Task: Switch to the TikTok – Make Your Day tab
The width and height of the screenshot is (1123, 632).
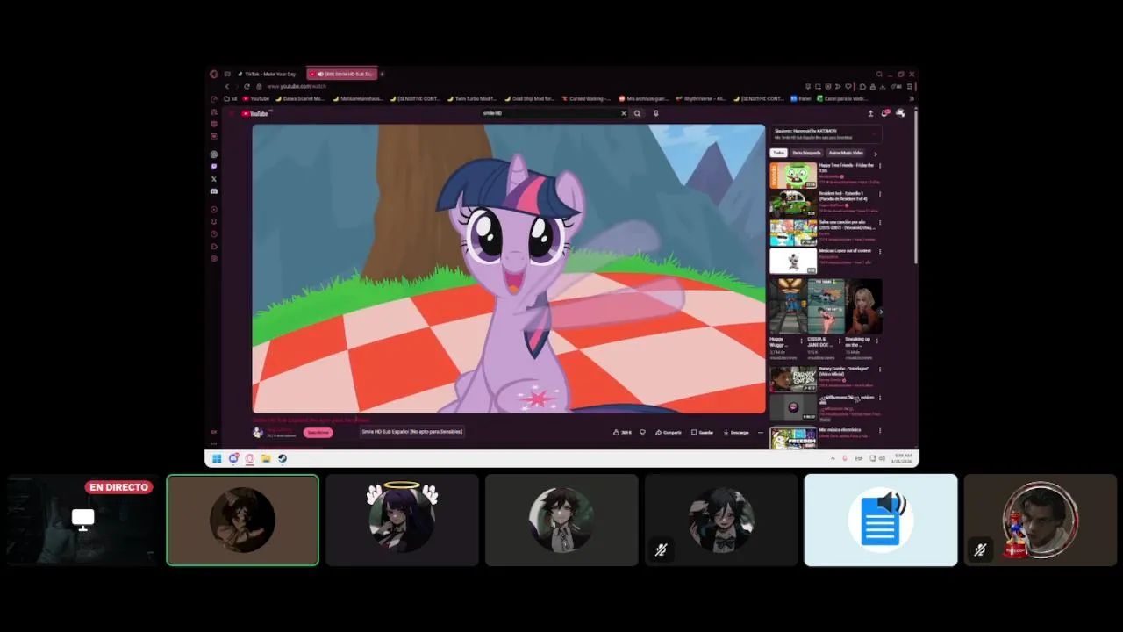Action: [268, 74]
